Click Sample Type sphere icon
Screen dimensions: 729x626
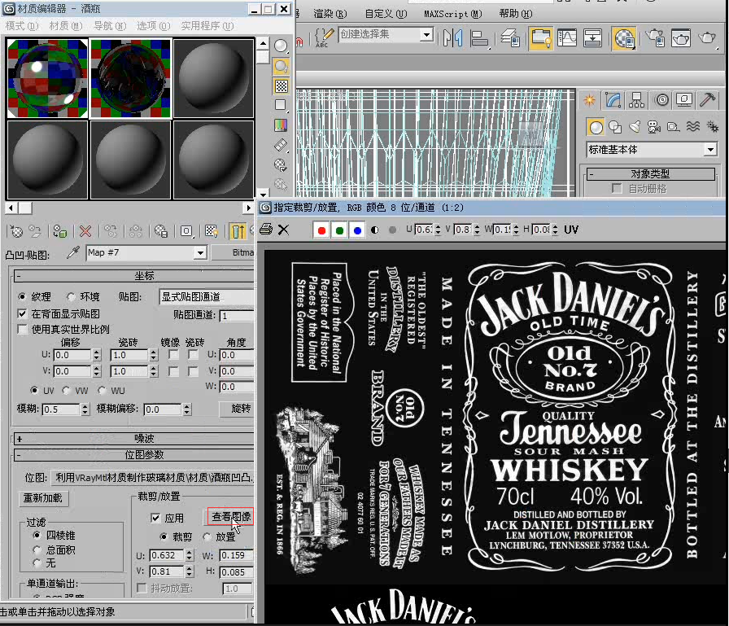coord(281,46)
